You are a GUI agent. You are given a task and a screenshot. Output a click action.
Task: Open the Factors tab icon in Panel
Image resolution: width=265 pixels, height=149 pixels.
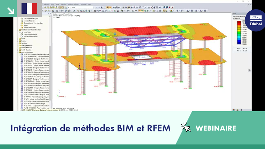[x=238, y=110]
